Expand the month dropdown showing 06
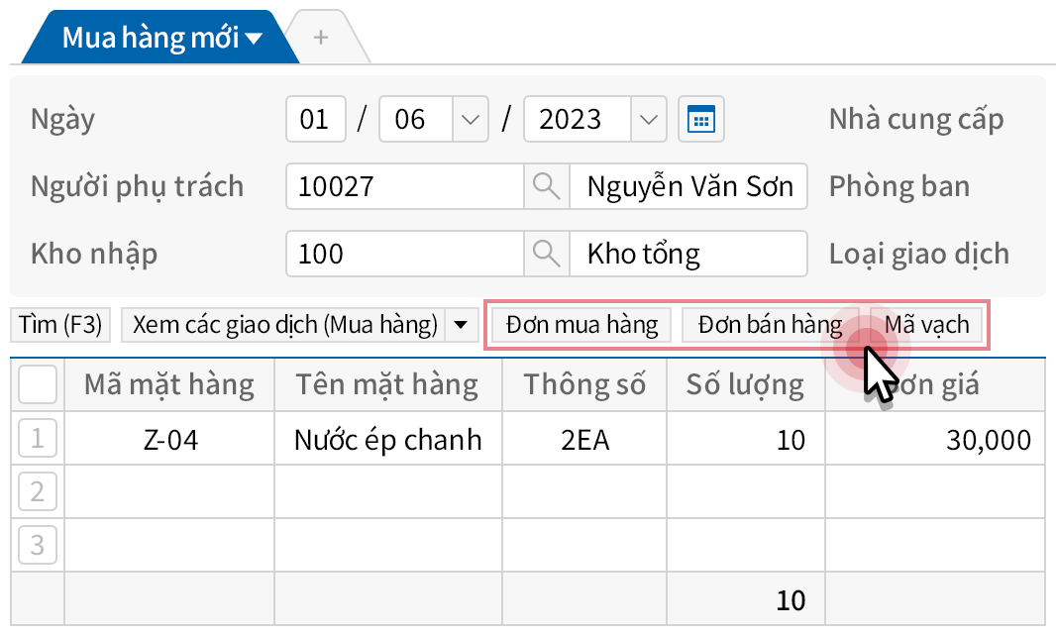Viewport: 1056px width, 636px height. (470, 120)
